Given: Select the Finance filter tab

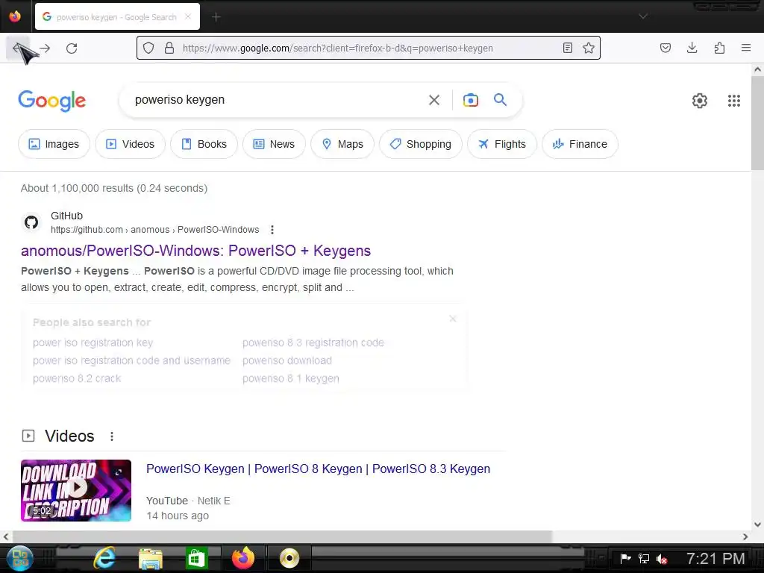Looking at the screenshot, I should tap(580, 144).
